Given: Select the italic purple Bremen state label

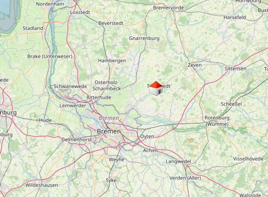Looking at the screenshot, I should point(109,118).
